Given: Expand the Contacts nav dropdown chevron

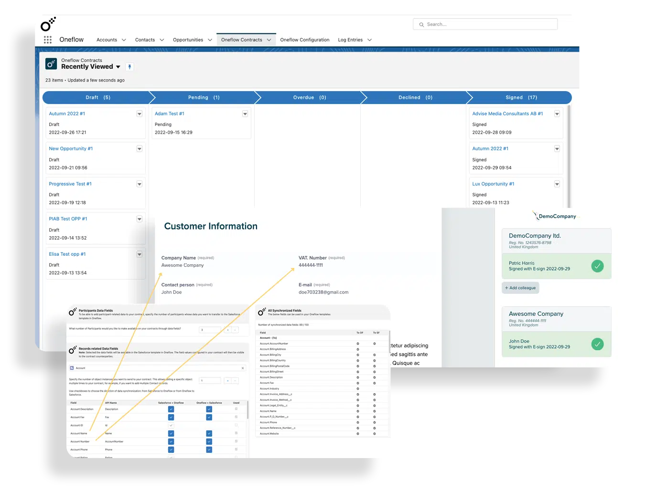Looking at the screenshot, I should [161, 40].
